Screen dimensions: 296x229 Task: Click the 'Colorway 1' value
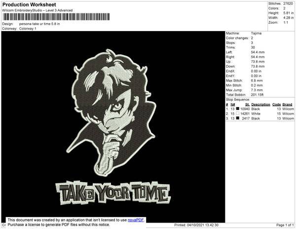28,29
